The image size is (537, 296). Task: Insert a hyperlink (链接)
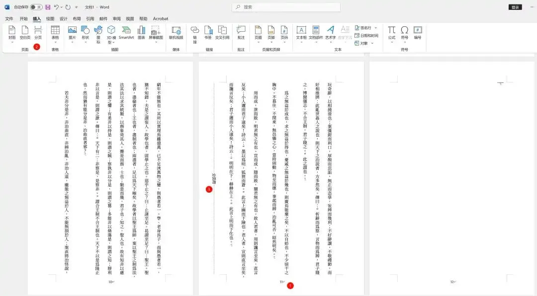coord(195,34)
